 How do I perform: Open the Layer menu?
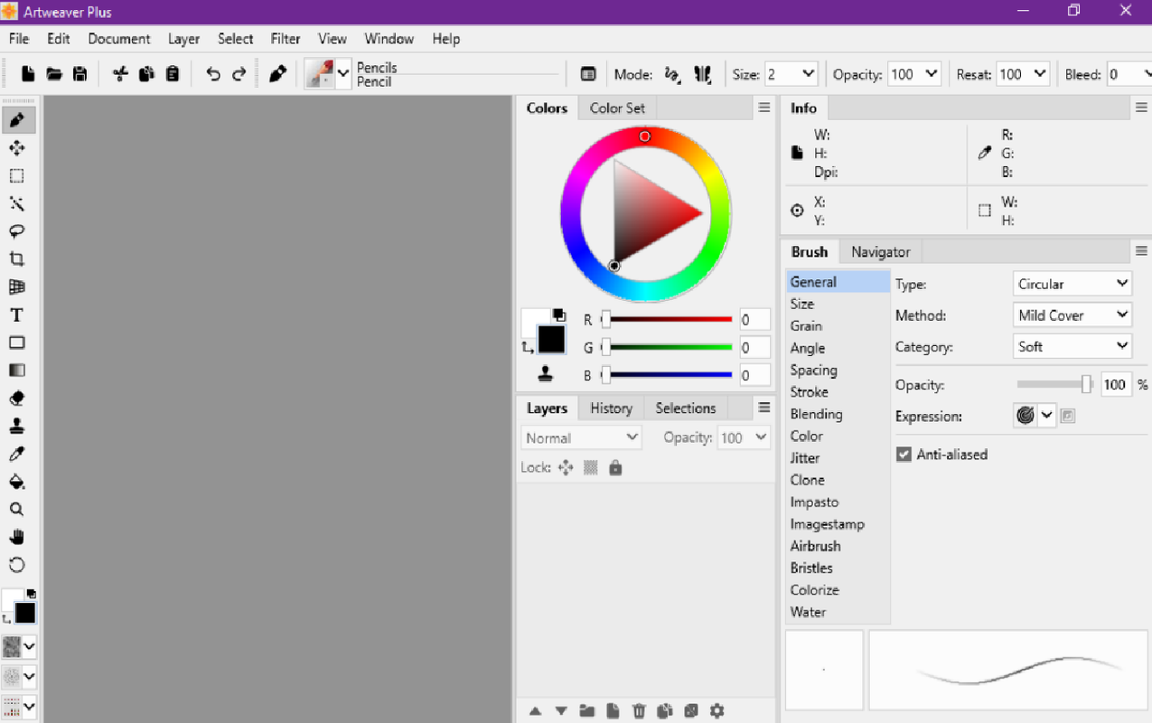[183, 39]
